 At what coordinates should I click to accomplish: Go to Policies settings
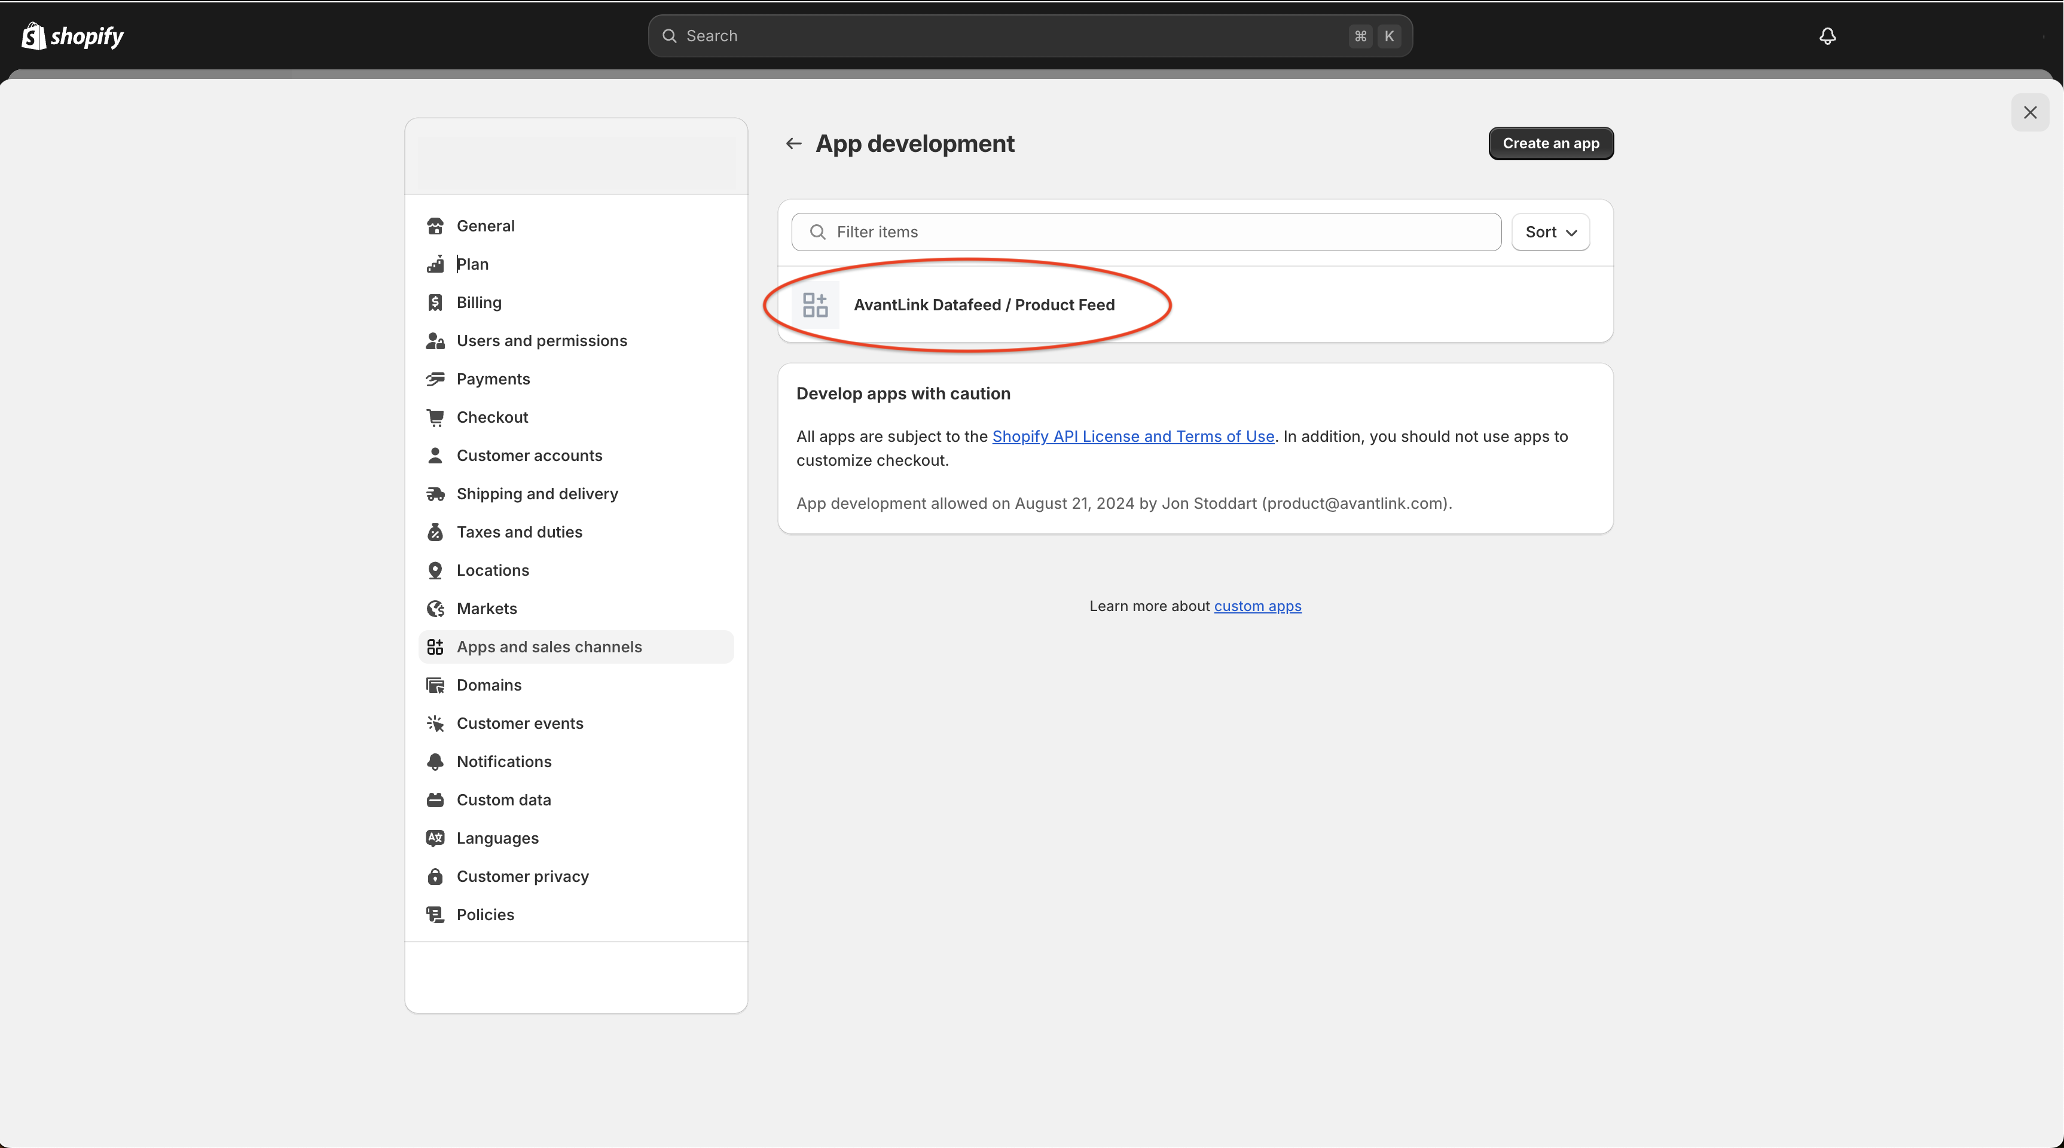[x=575, y=915]
